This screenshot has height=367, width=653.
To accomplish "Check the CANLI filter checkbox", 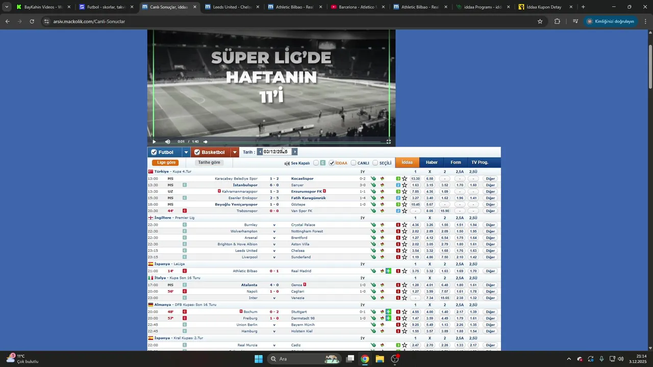I will tap(354, 163).
